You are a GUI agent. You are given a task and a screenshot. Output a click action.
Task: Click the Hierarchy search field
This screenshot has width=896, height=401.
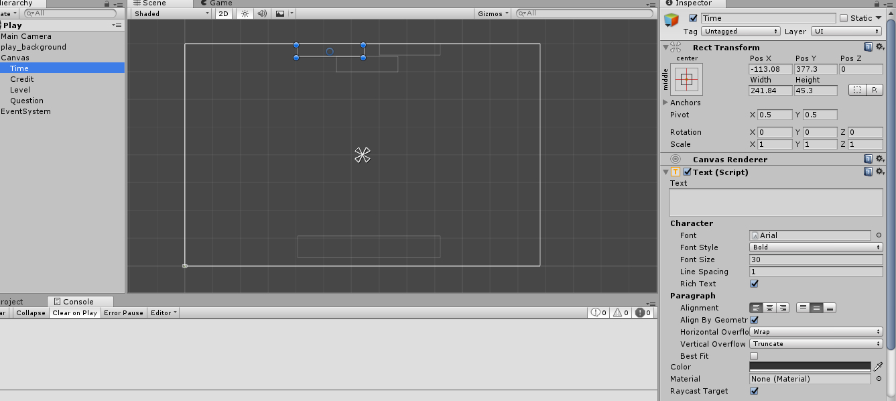tap(70, 13)
